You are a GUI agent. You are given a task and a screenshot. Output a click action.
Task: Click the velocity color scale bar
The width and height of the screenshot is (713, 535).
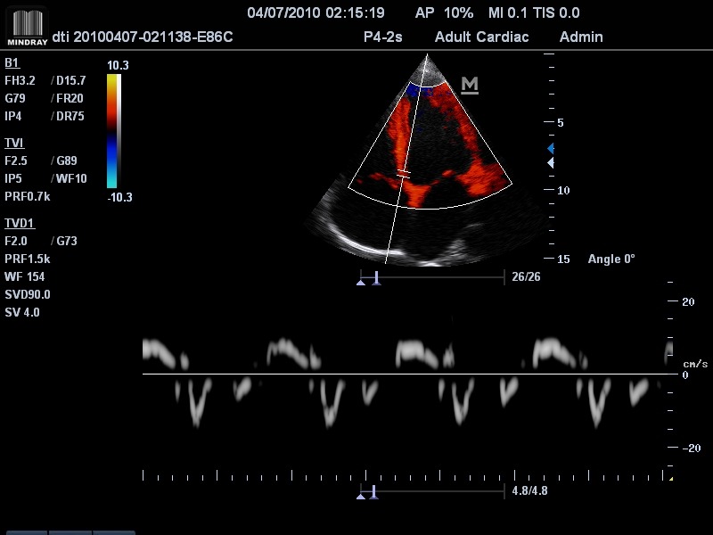pos(112,131)
